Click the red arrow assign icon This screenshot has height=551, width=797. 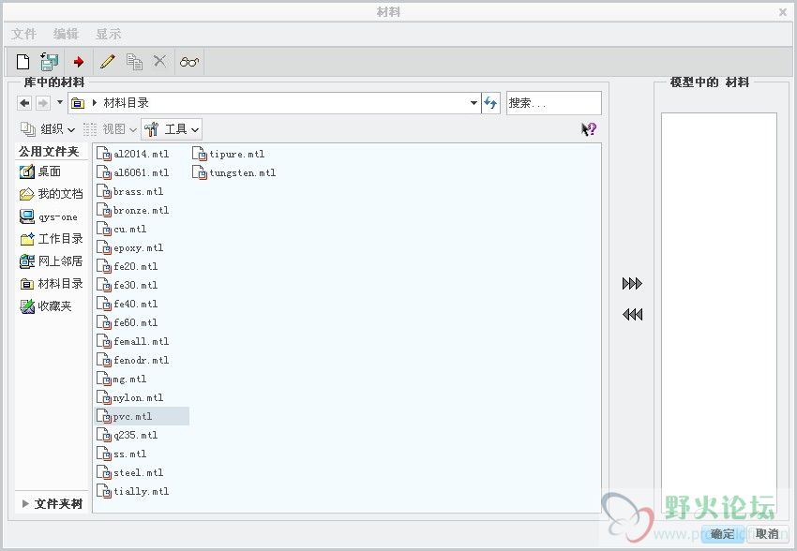coord(78,62)
